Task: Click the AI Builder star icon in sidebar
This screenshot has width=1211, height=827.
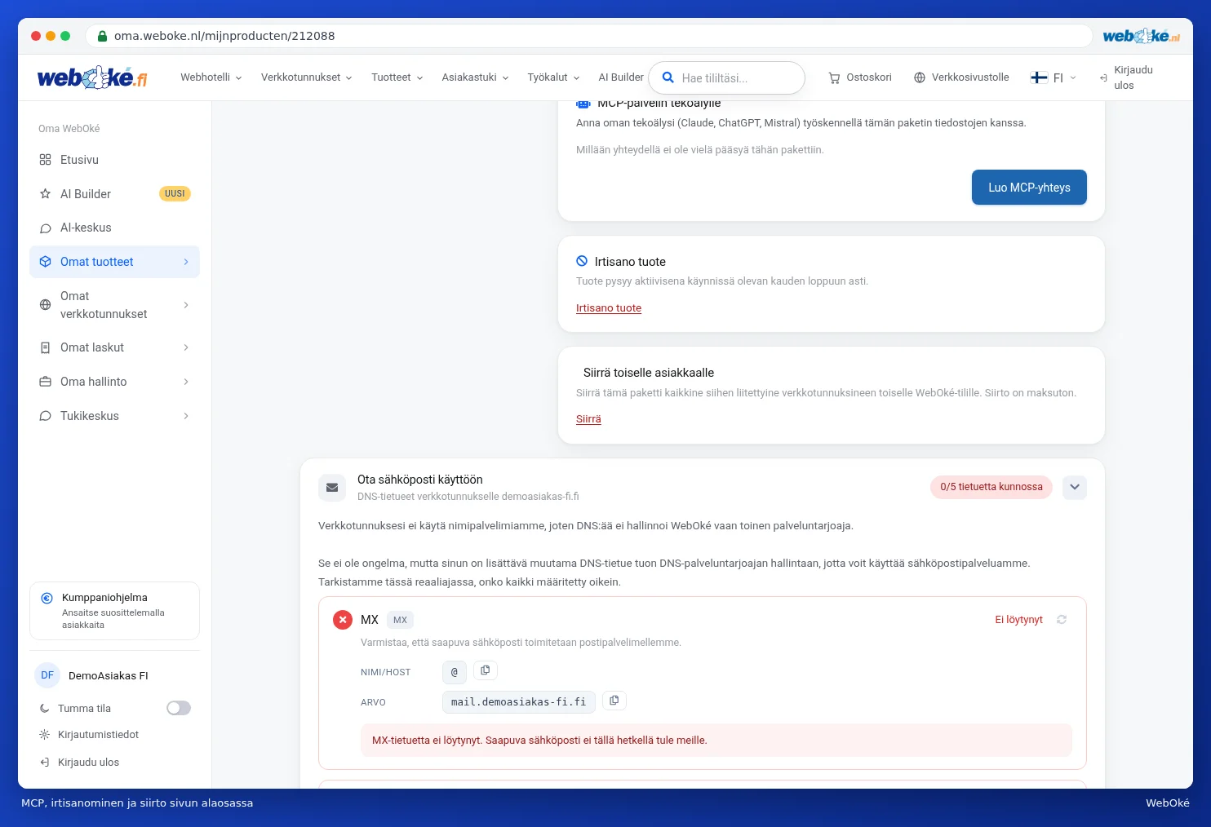Action: click(x=46, y=194)
